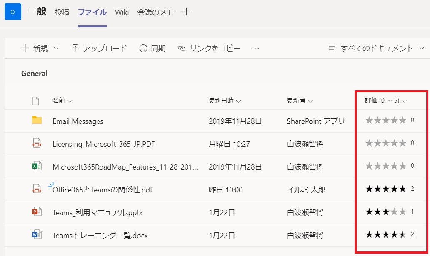Click the Excel icon for Microsoft365RoadMap file
This screenshot has width=430, height=256.
click(x=37, y=167)
